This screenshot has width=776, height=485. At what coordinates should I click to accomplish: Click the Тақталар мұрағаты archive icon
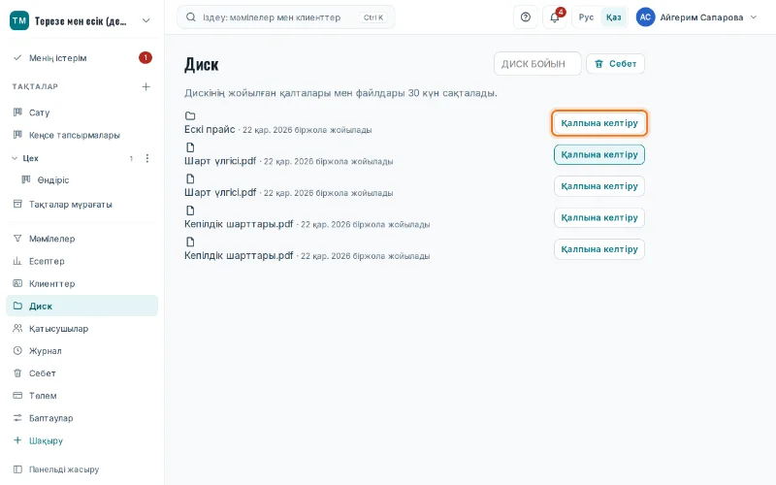point(17,204)
